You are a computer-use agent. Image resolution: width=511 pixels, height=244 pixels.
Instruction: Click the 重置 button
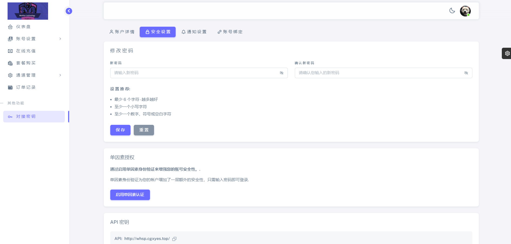144,130
